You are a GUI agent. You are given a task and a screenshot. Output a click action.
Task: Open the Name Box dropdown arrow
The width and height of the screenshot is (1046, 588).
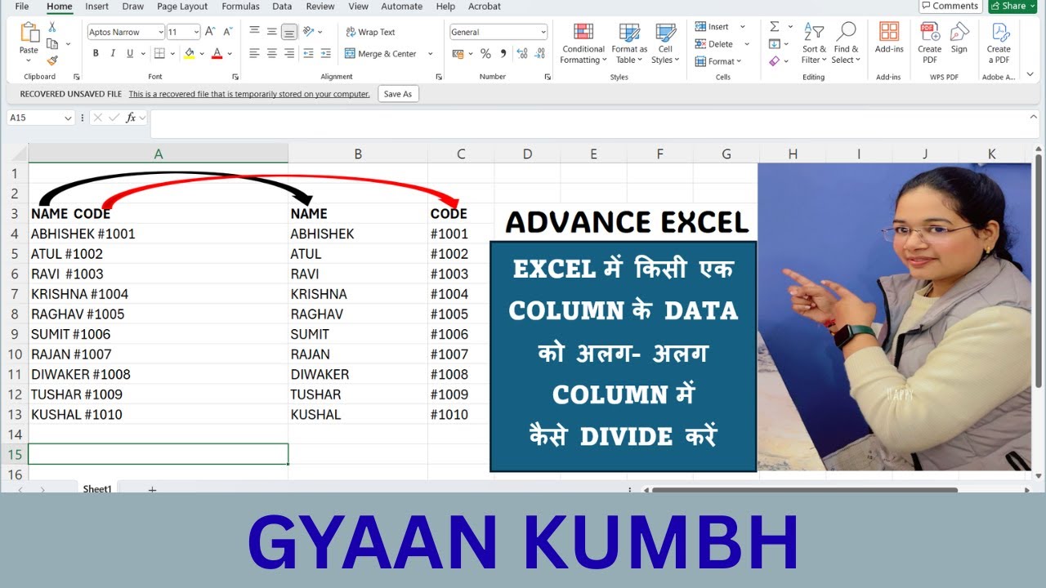pos(68,118)
